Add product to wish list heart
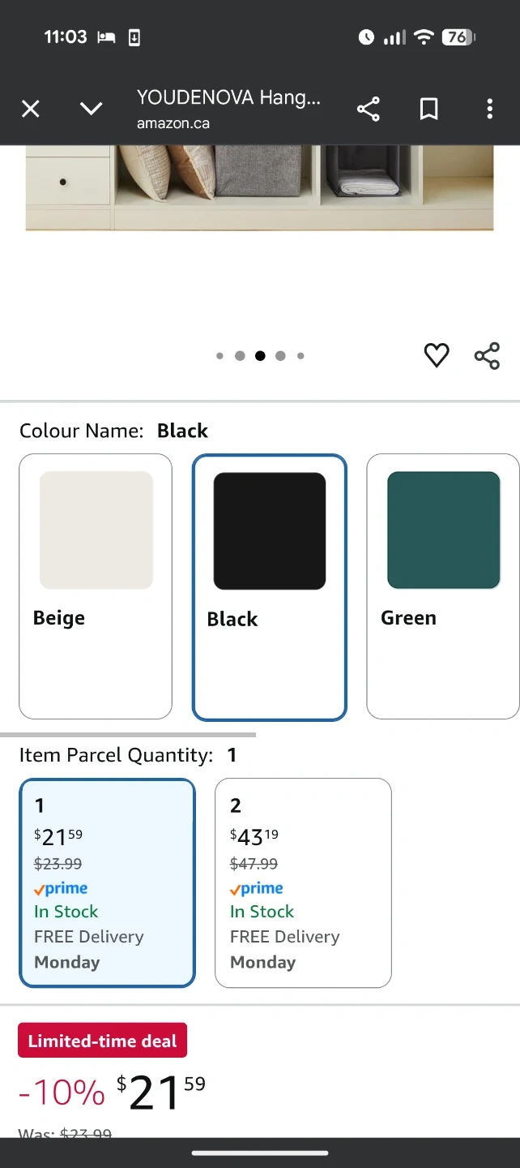The width and height of the screenshot is (520, 1168). pyautogui.click(x=437, y=355)
